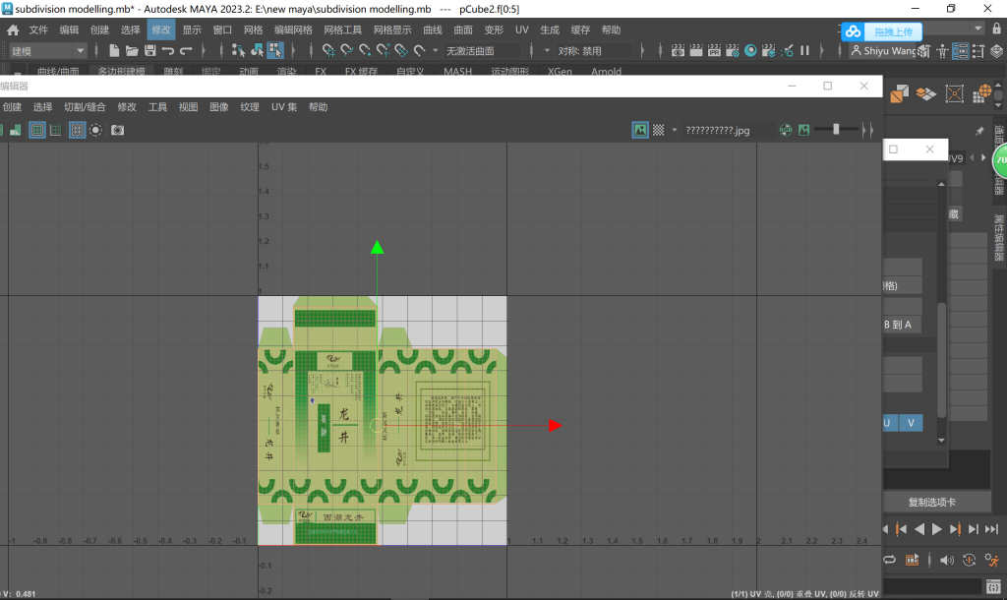Toggle make live surface magnet icon
The image size is (1007, 600).
420,51
